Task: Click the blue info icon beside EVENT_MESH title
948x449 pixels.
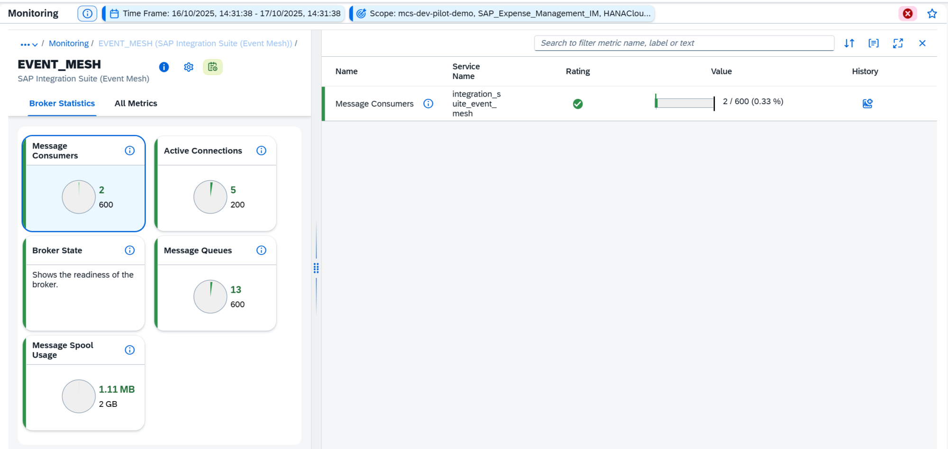Action: pyautogui.click(x=164, y=67)
